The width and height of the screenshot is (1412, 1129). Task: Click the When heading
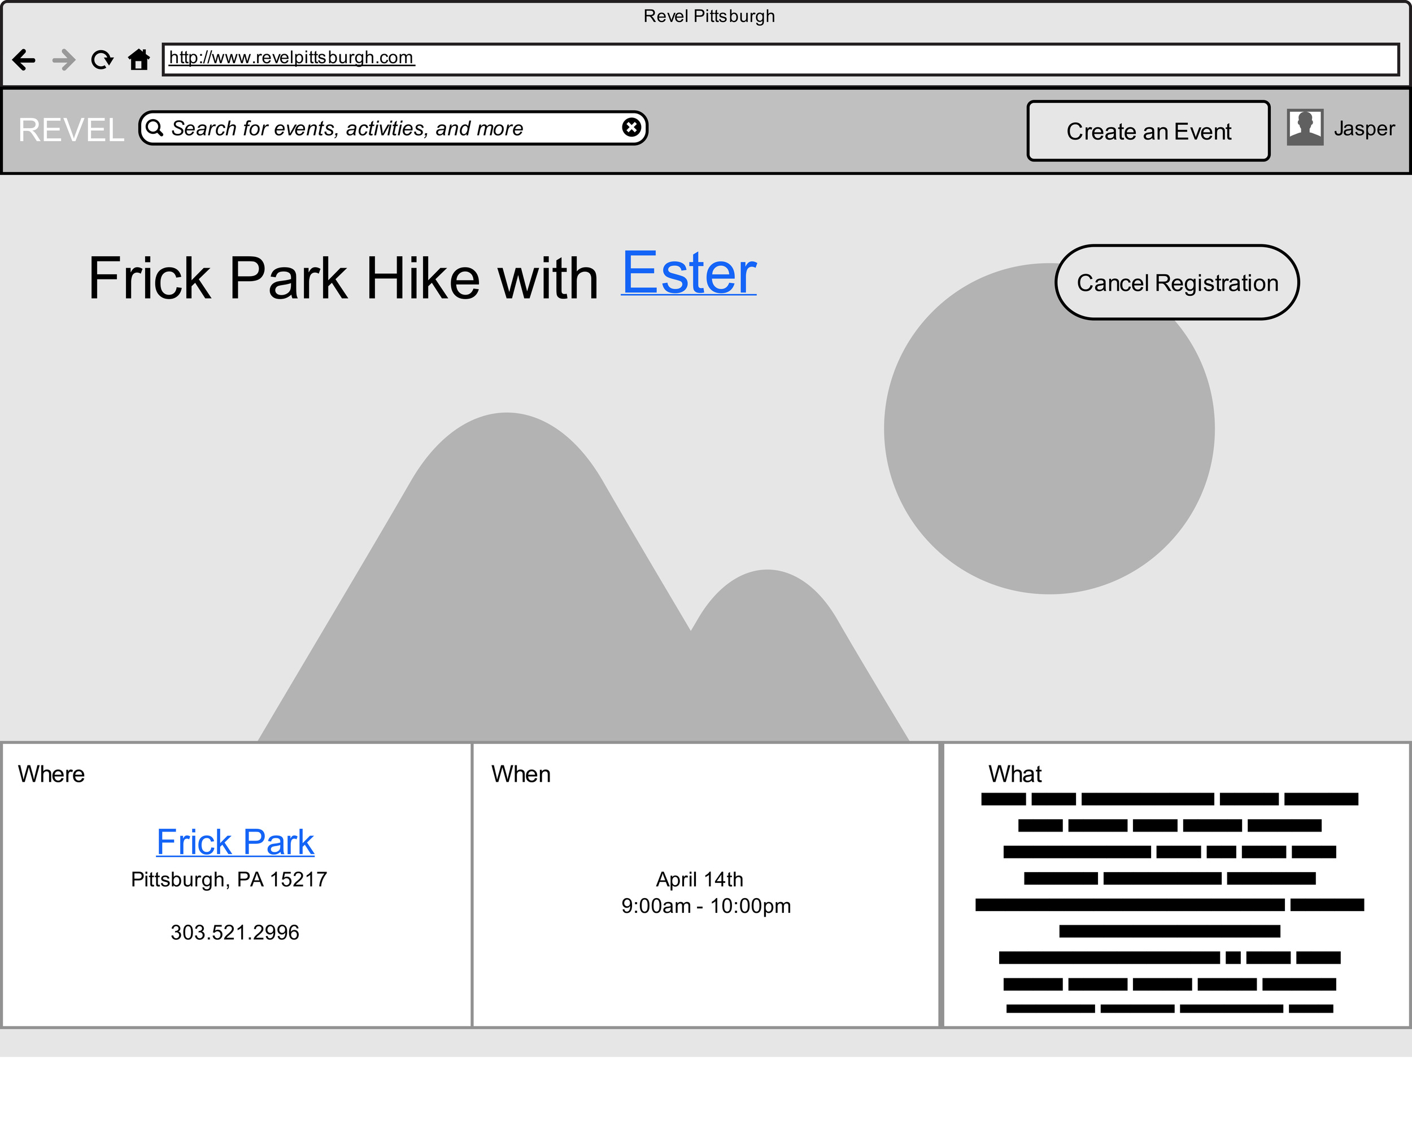(x=521, y=773)
